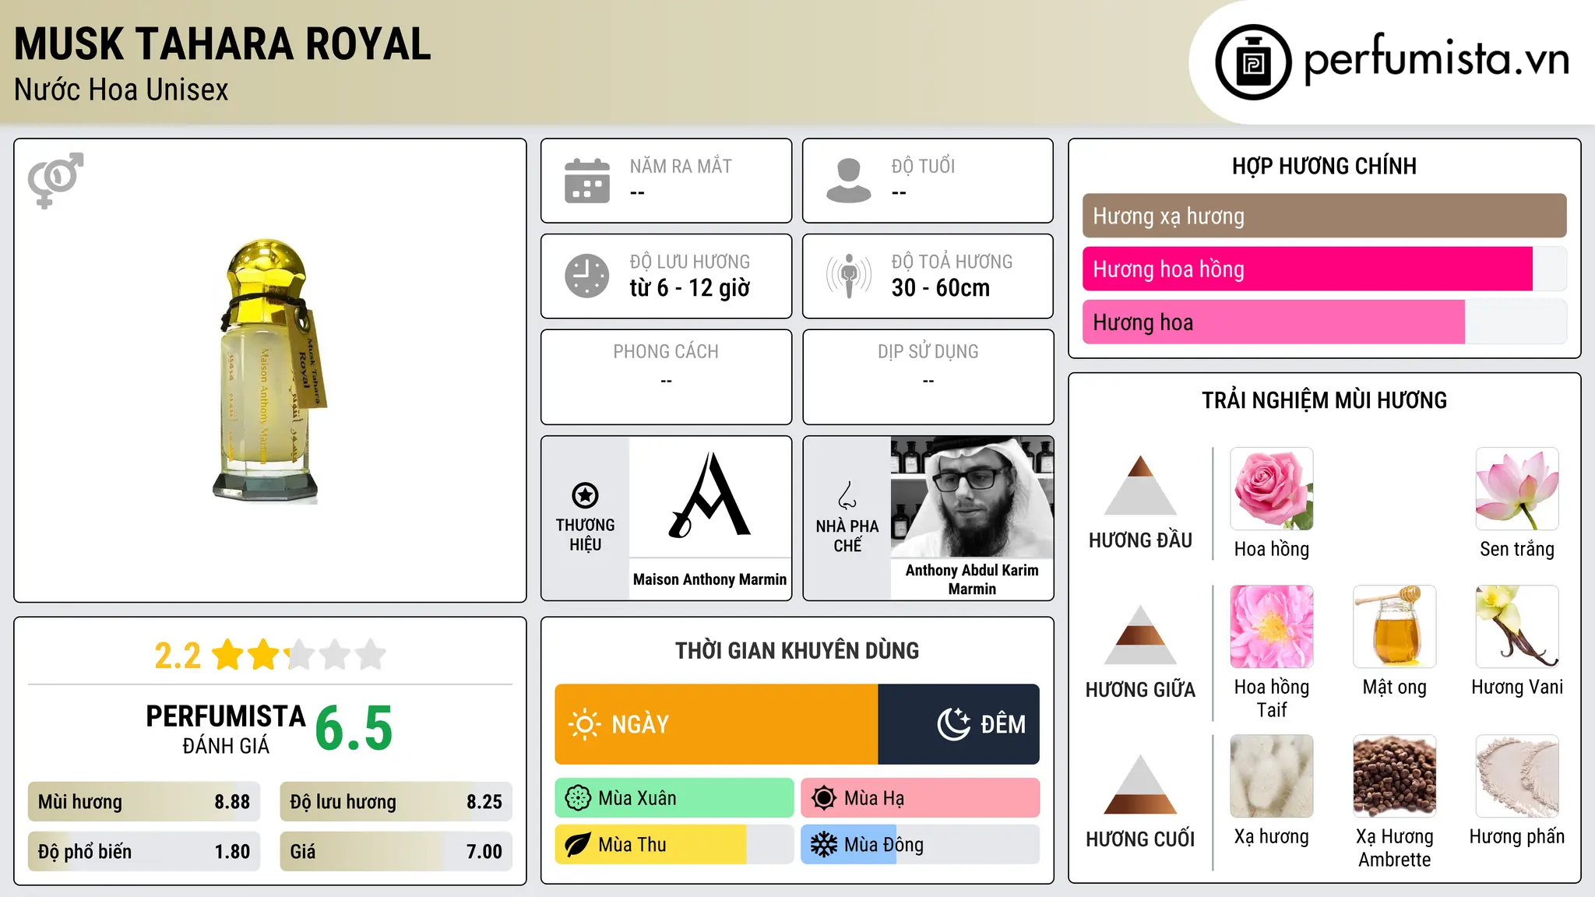This screenshot has width=1595, height=897.
Task: Open perfumer Anthony Abdul Karim Marmin photo
Action: (x=972, y=497)
